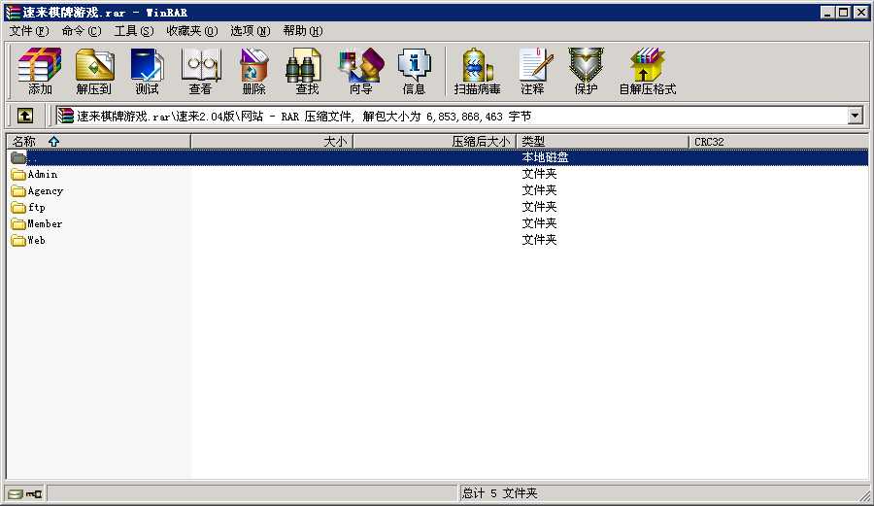Click the key password icon in status bar
Viewport: 874px width, 506px height.
tap(34, 493)
